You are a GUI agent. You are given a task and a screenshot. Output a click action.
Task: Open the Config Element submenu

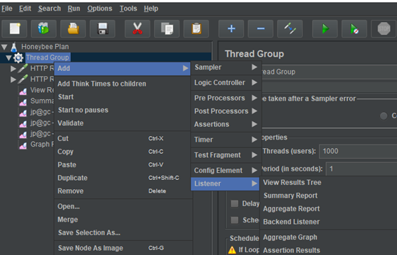(226, 171)
